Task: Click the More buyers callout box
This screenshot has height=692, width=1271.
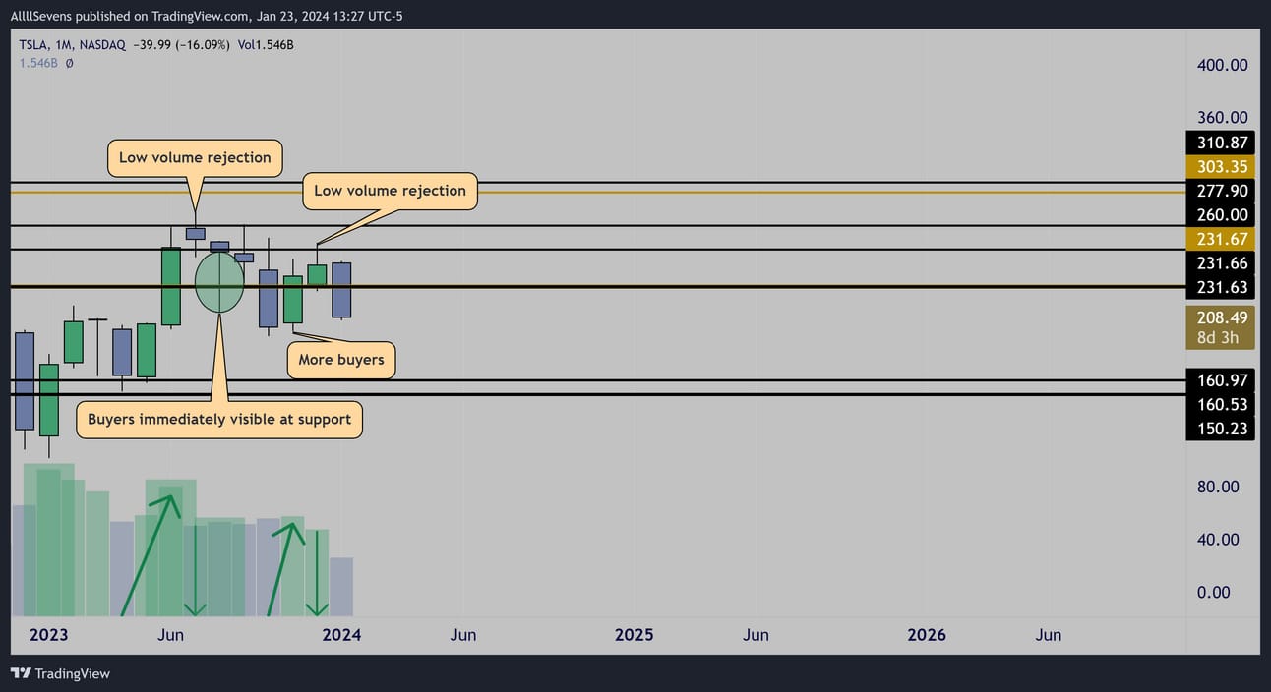Action: pos(340,360)
